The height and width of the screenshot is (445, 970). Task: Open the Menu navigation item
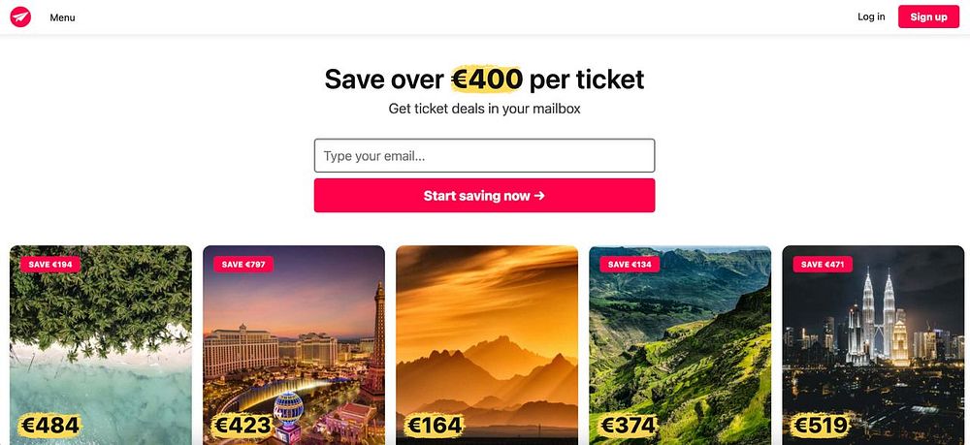62,17
